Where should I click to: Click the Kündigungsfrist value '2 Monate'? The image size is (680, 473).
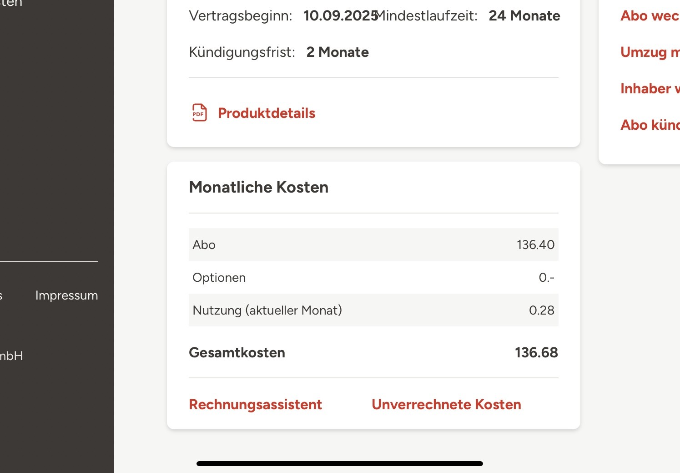coord(337,52)
